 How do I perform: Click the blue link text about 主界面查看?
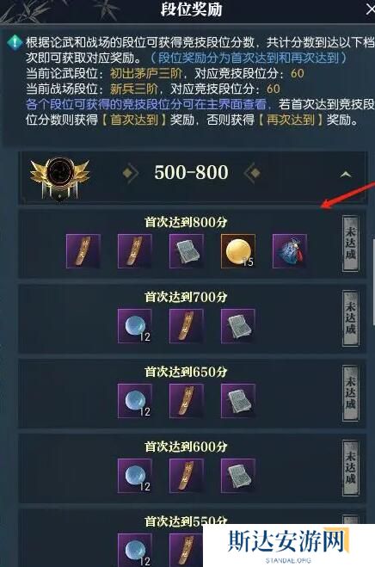146,104
